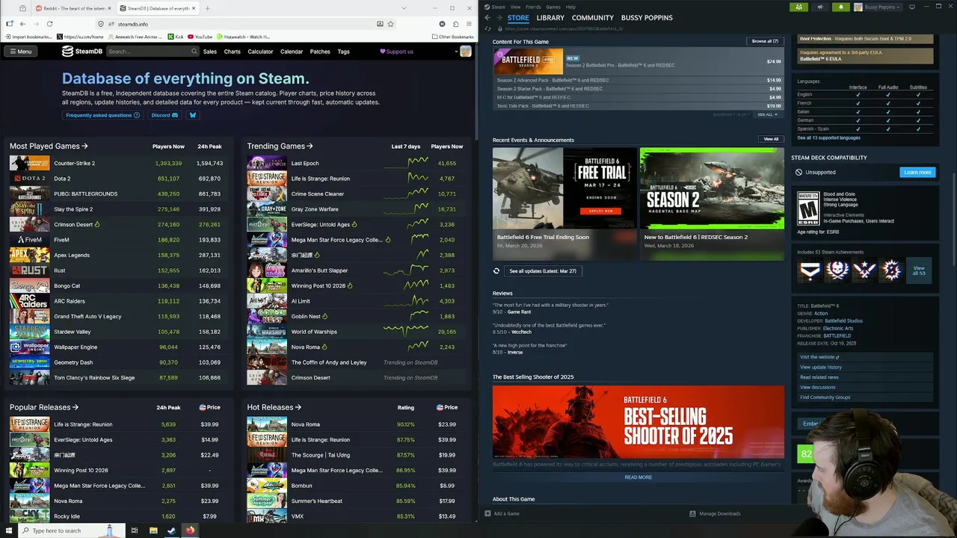
Task: Open Steam LIBRARY tab
Action: (x=550, y=18)
